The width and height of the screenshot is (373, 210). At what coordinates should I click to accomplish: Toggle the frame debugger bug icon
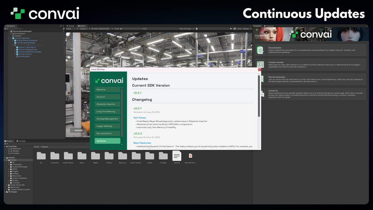[x=196, y=29]
